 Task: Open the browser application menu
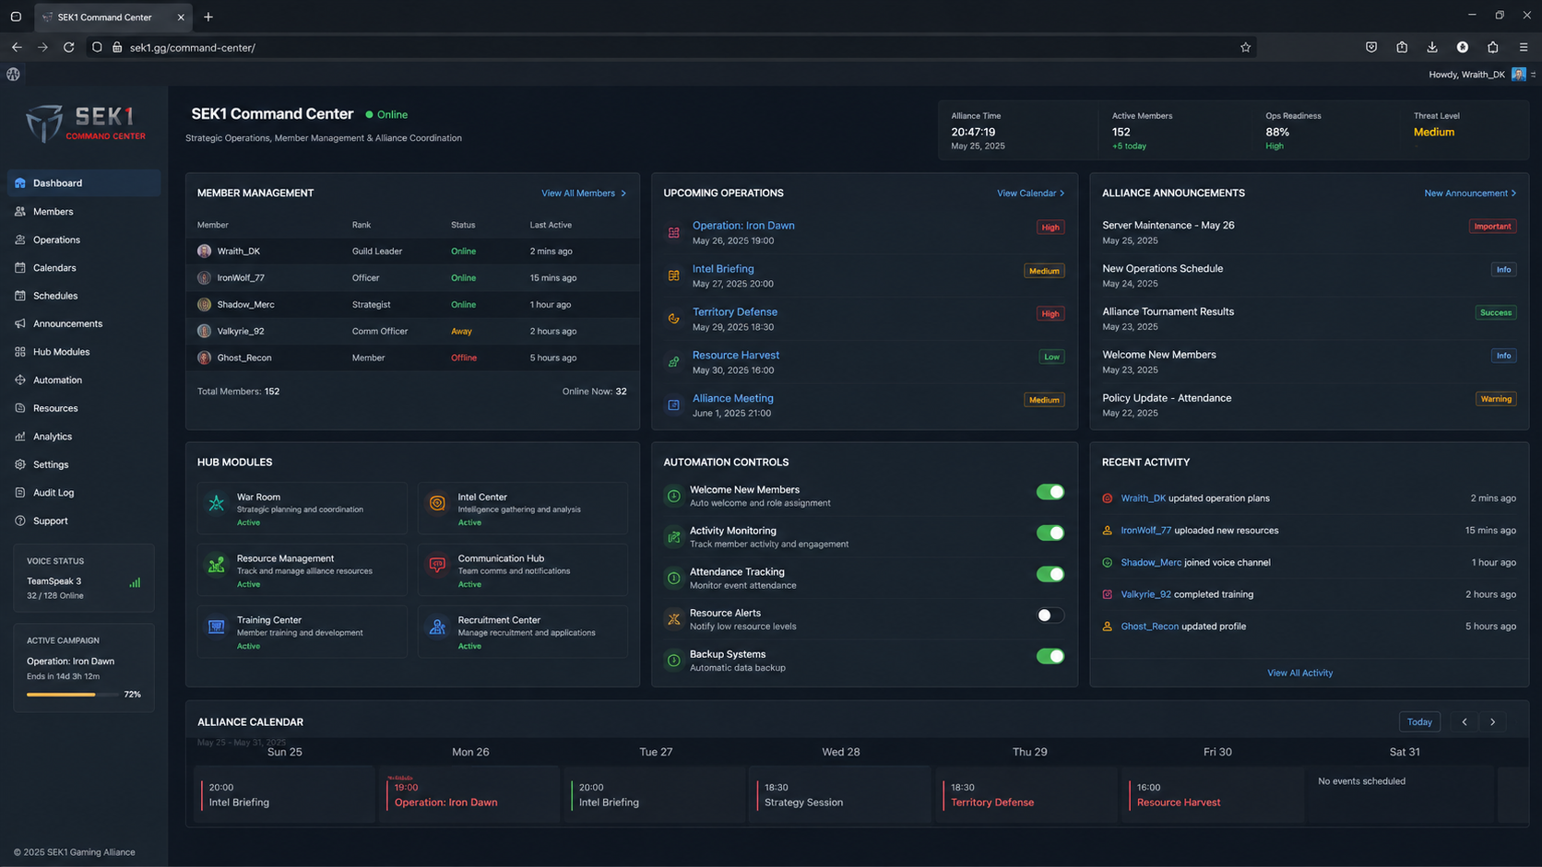point(1524,47)
